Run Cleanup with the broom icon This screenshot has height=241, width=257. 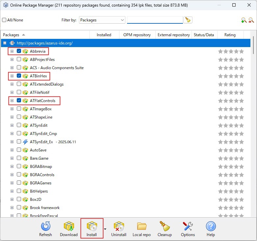165,229
